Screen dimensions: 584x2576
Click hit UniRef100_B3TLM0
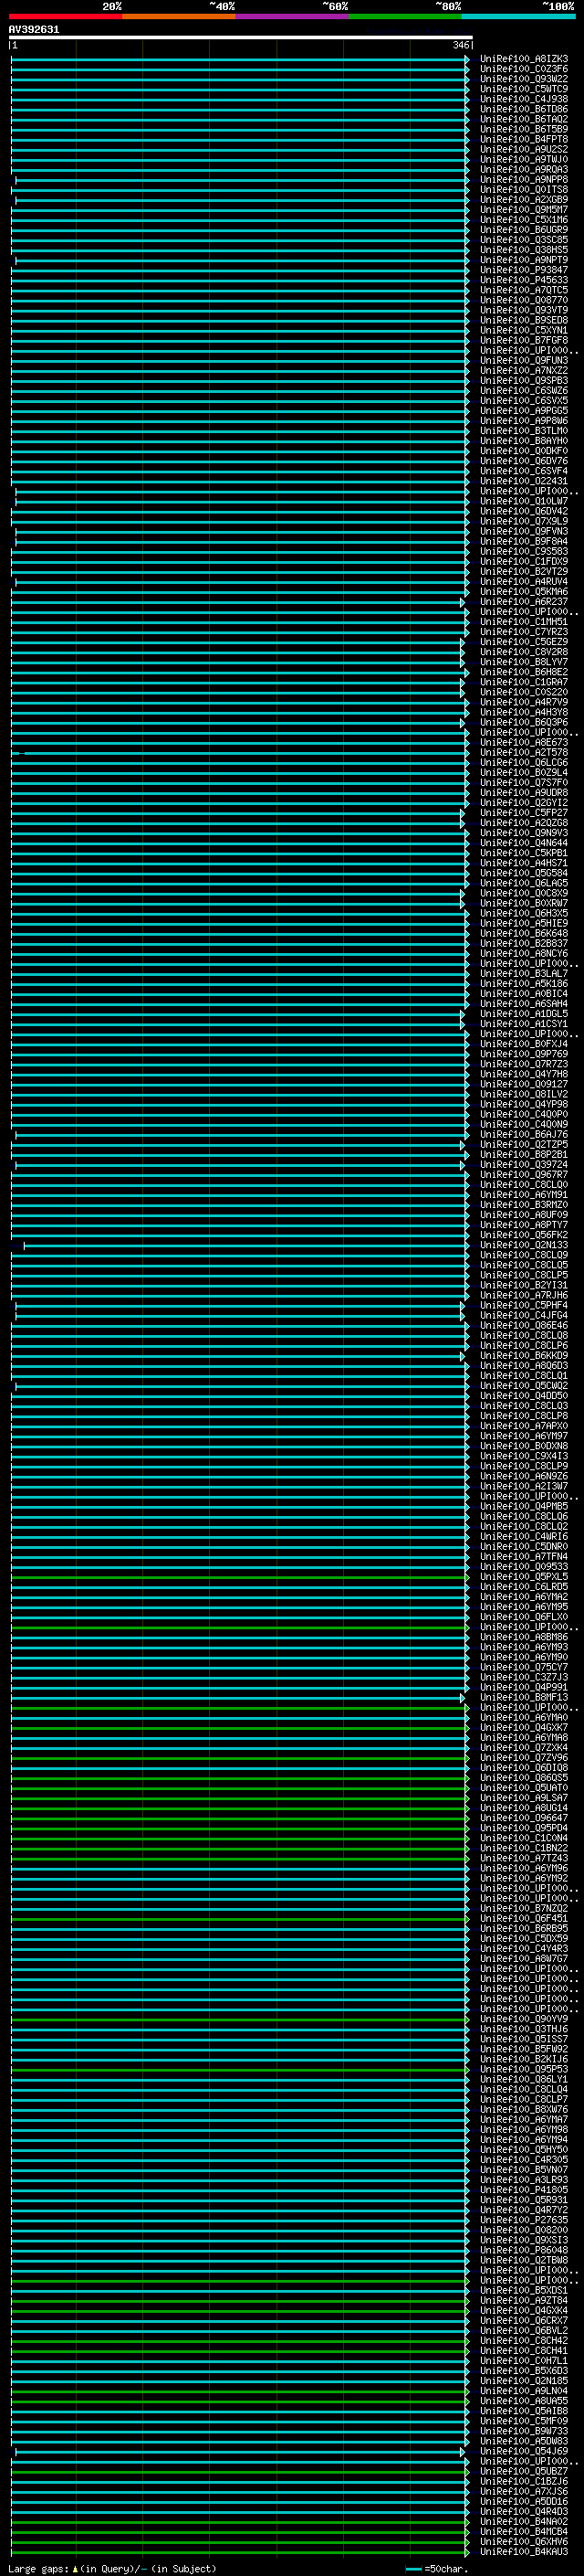[x=524, y=431]
